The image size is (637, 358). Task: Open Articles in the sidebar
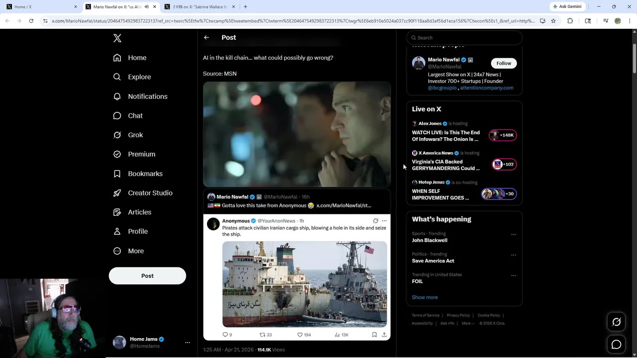coord(132,212)
